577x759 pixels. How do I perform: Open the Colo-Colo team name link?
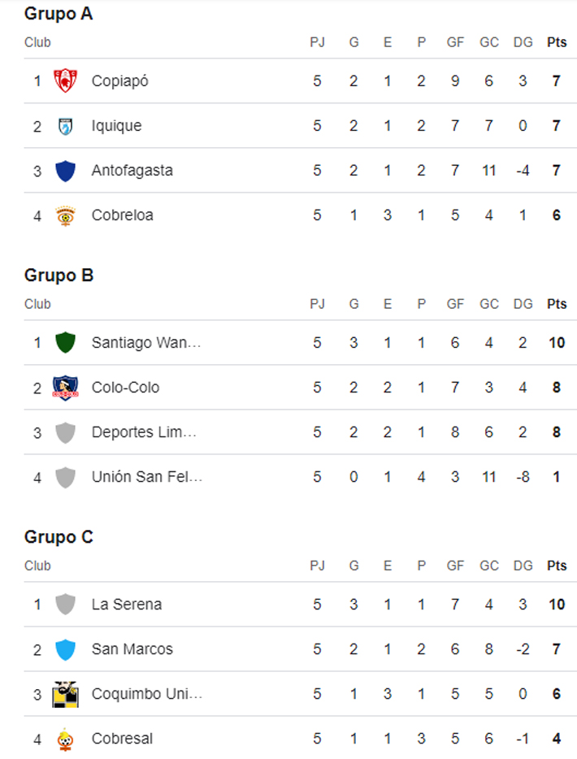tap(125, 388)
